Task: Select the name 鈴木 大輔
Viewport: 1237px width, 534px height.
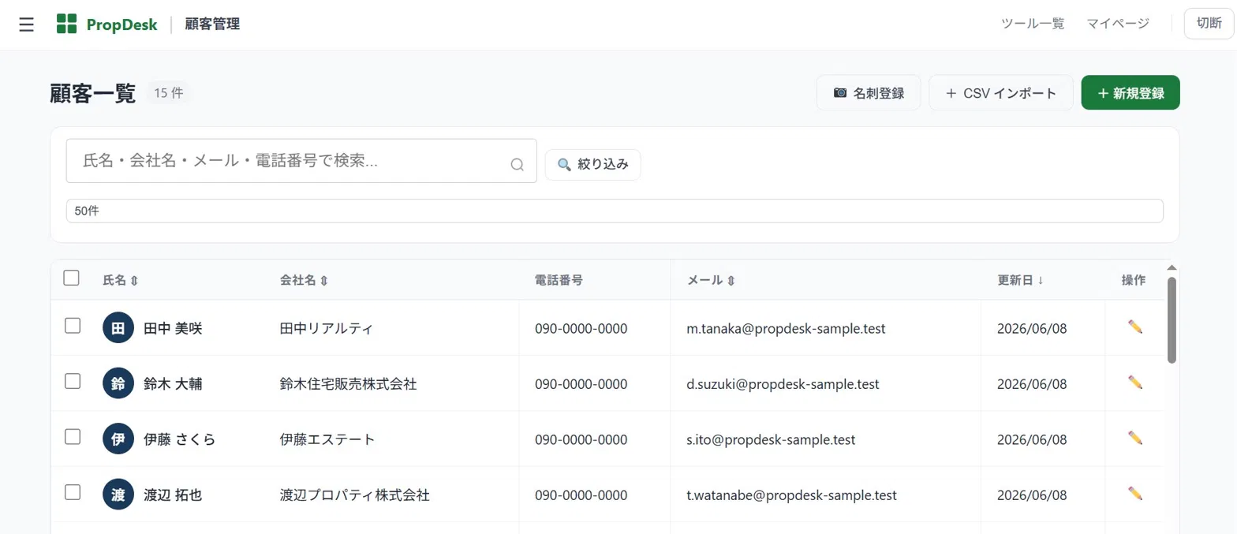Action: pyautogui.click(x=173, y=384)
